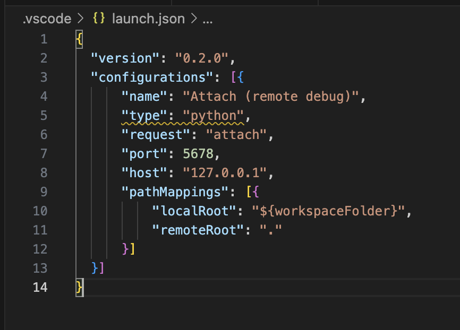Click line number 5 in the gutter
460x330 pixels.
click(43, 115)
